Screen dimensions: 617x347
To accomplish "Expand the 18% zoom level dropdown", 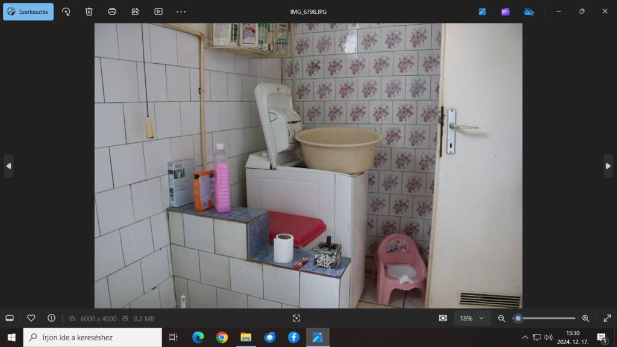I will click(472, 318).
